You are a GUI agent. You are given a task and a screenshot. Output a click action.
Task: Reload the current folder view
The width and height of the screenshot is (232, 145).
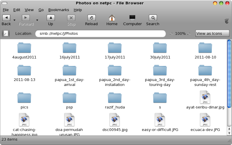coord(91,18)
